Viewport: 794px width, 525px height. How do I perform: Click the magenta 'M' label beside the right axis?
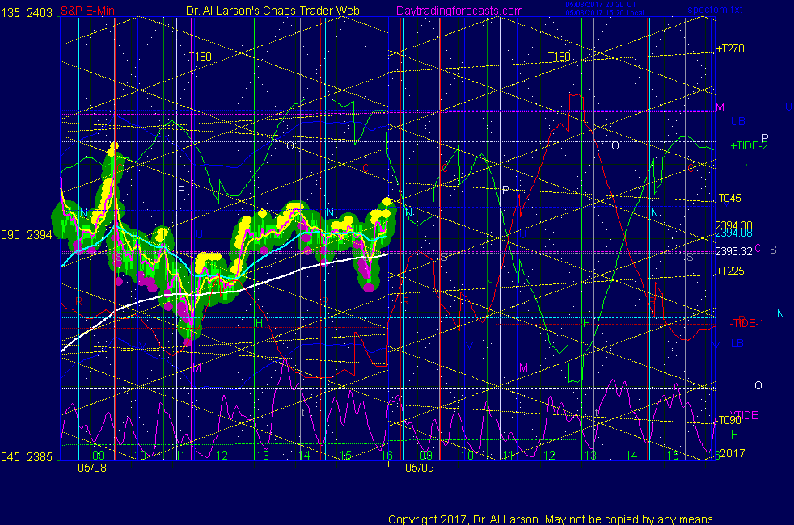pyautogui.click(x=720, y=107)
